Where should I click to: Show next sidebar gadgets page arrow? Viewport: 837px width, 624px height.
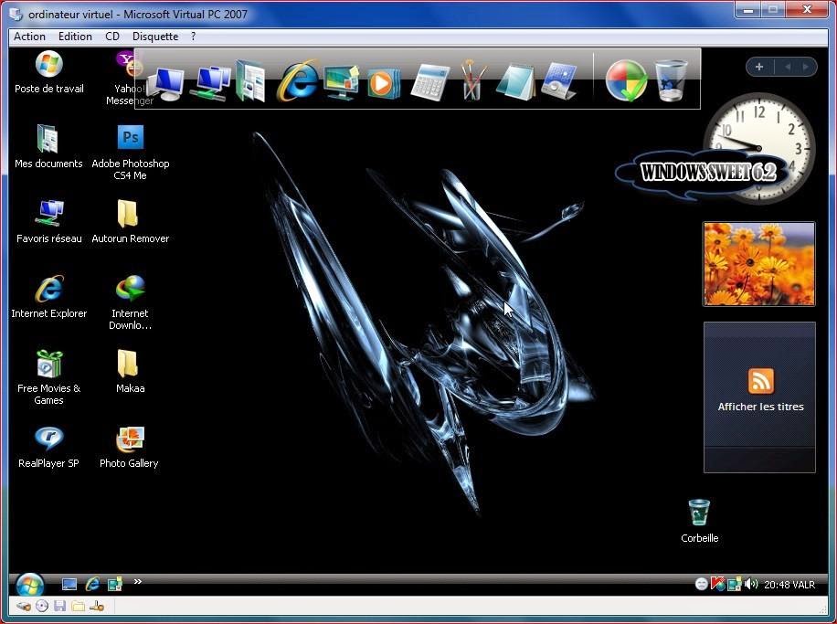point(806,67)
